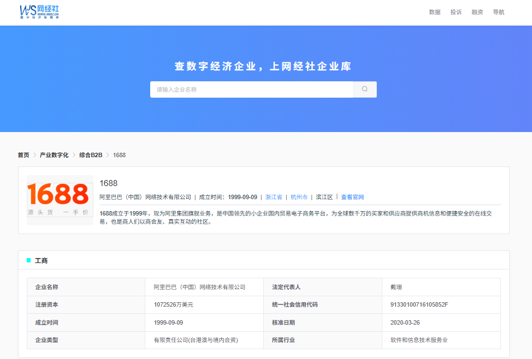532x359 pixels.
Task: Click the 工商 section heading
Action: [x=41, y=260]
